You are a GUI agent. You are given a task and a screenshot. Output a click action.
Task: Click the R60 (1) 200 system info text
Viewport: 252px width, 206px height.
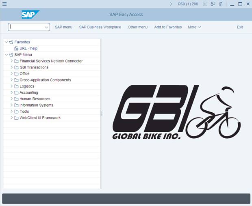pyautogui.click(x=188, y=4)
